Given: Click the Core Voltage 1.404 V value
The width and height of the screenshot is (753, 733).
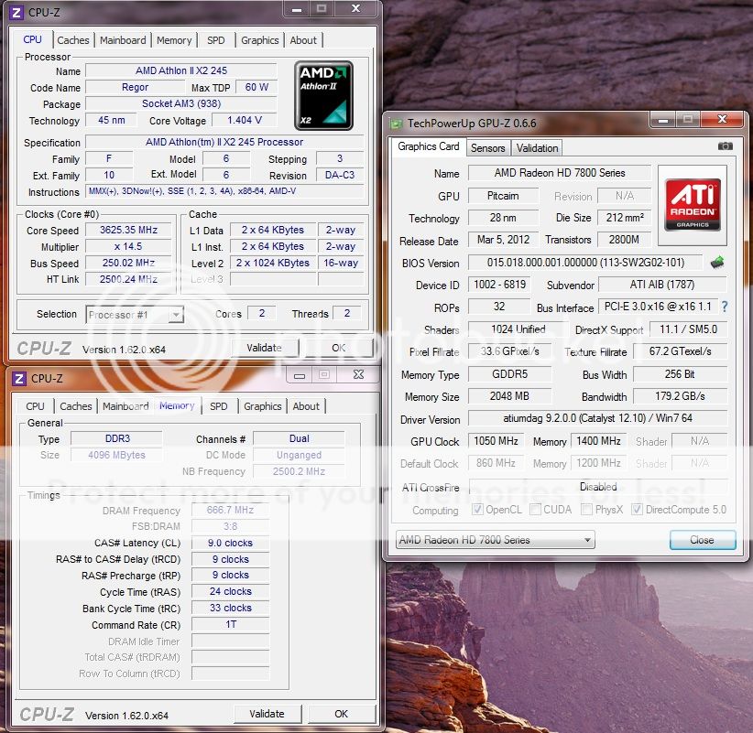Looking at the screenshot, I should pyautogui.click(x=245, y=120).
